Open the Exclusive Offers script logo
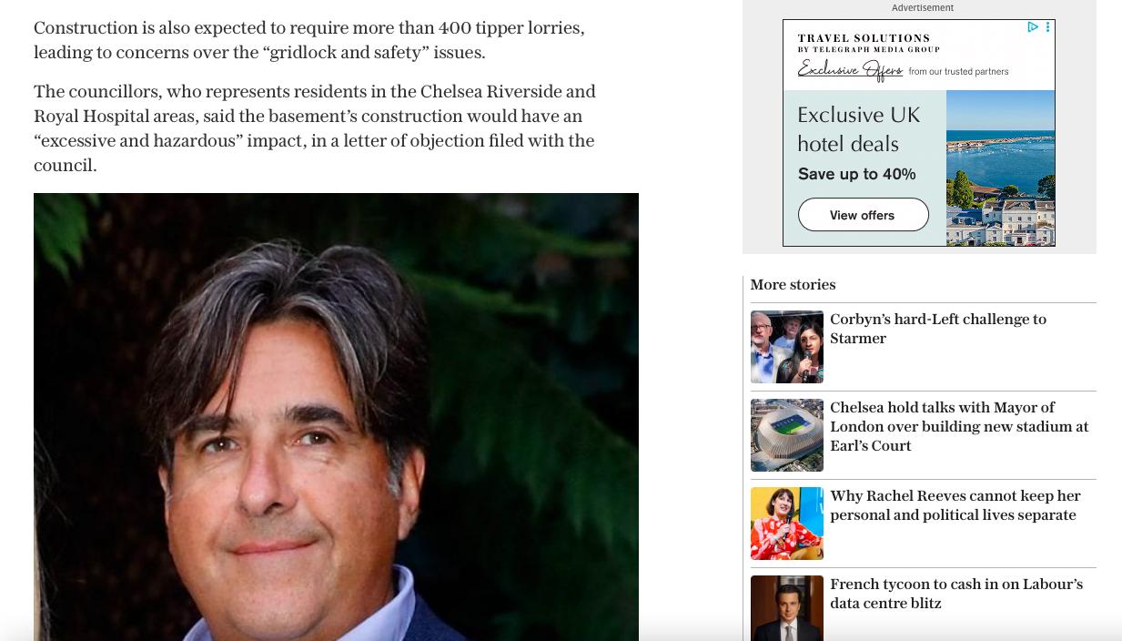Image resolution: width=1122 pixels, height=641 pixels. coord(851,70)
